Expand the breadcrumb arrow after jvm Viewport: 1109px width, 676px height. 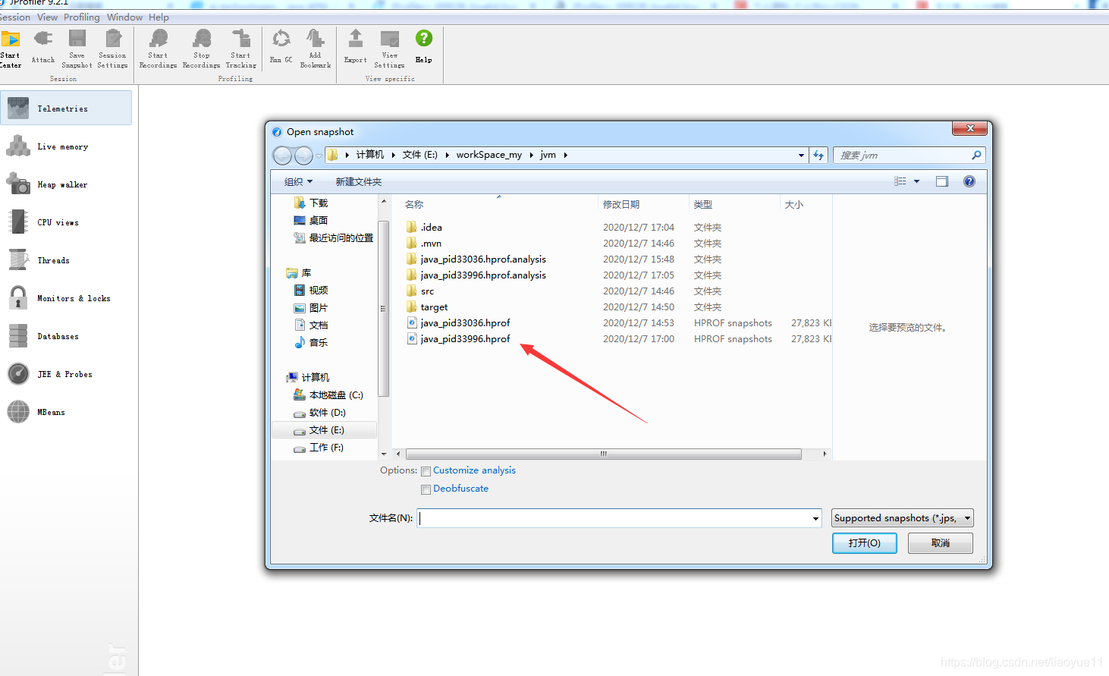pos(566,156)
